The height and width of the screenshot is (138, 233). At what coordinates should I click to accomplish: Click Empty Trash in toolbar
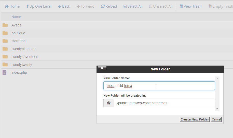221,6
